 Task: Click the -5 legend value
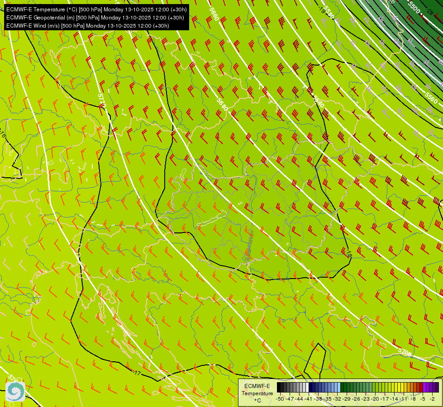[422, 399]
